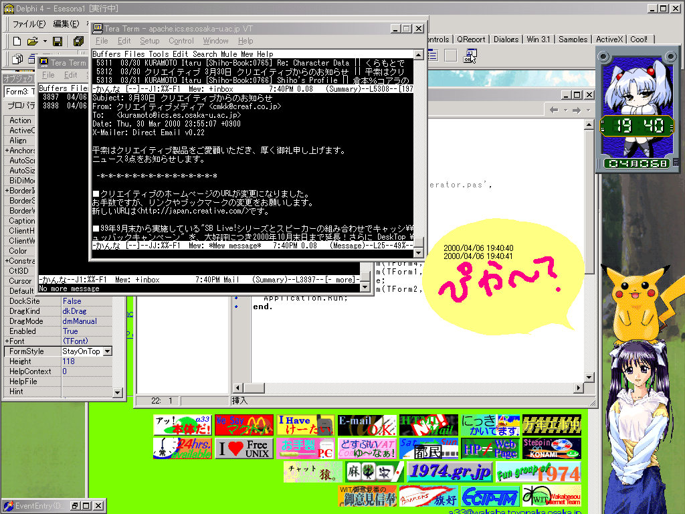Open the Help menu in front Tera Term
The image size is (685, 514).
pos(246,41)
